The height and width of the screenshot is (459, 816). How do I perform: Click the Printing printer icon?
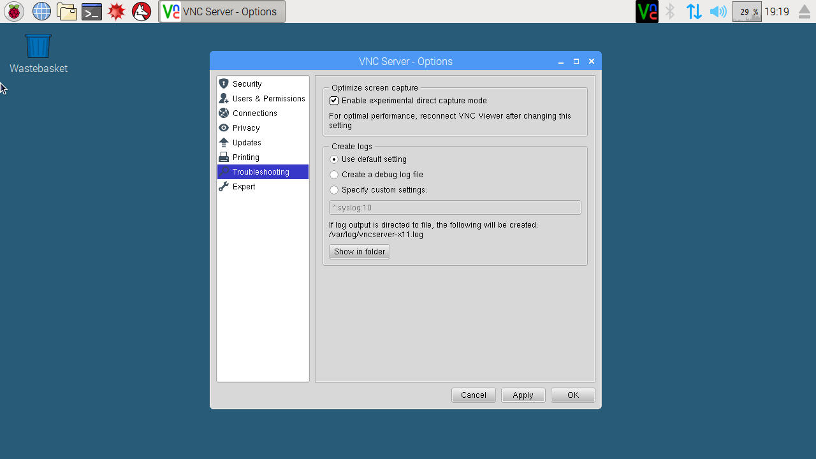[x=224, y=157]
